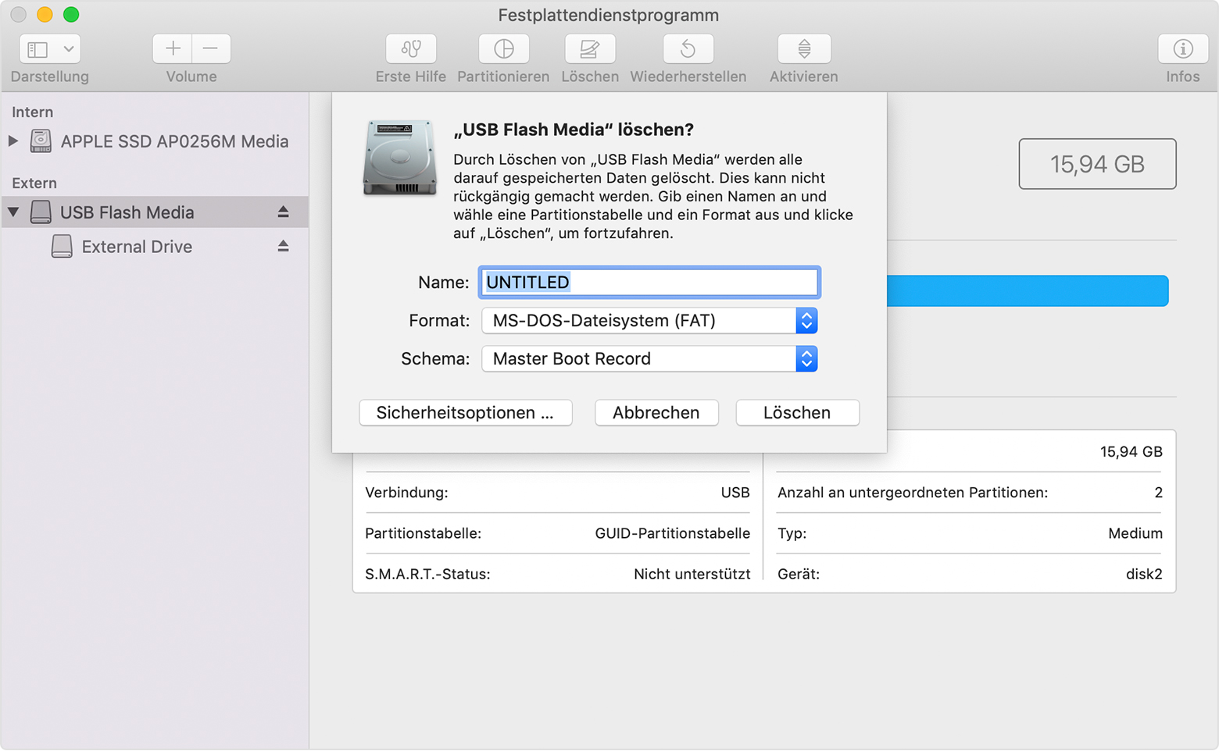This screenshot has height=751, width=1219.
Task: Click the hard drive image in dialog
Action: [399, 158]
